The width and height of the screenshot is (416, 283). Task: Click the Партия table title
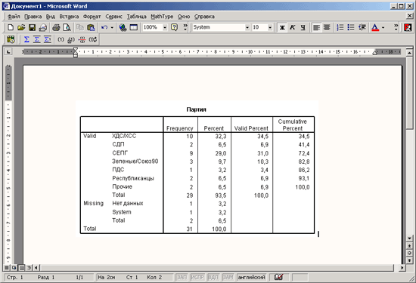[x=196, y=109]
